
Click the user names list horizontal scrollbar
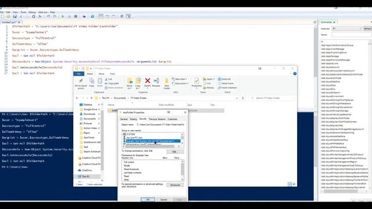pos(151,146)
